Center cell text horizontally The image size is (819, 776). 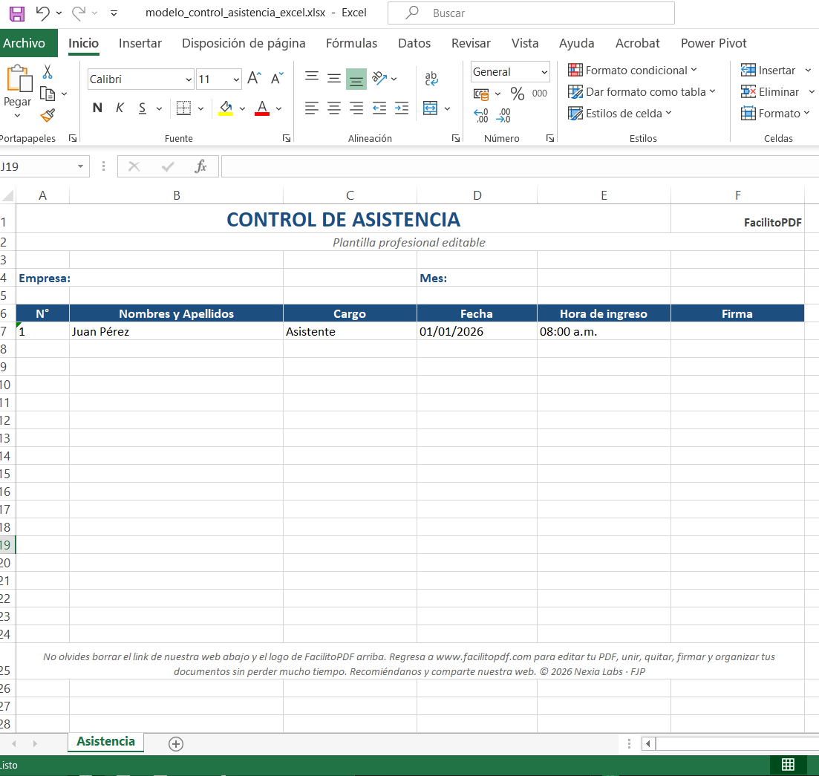[x=334, y=108]
